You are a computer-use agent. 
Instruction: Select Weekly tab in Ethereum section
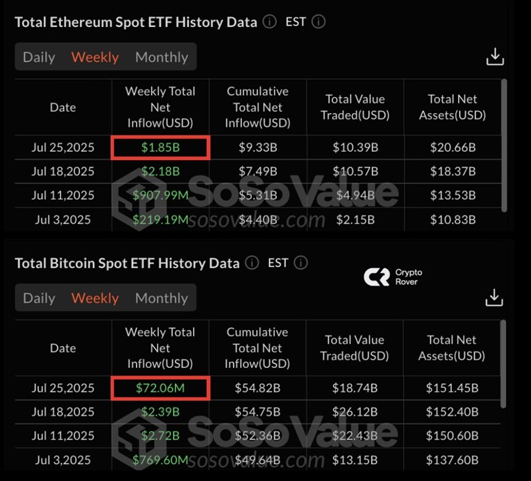pos(95,57)
